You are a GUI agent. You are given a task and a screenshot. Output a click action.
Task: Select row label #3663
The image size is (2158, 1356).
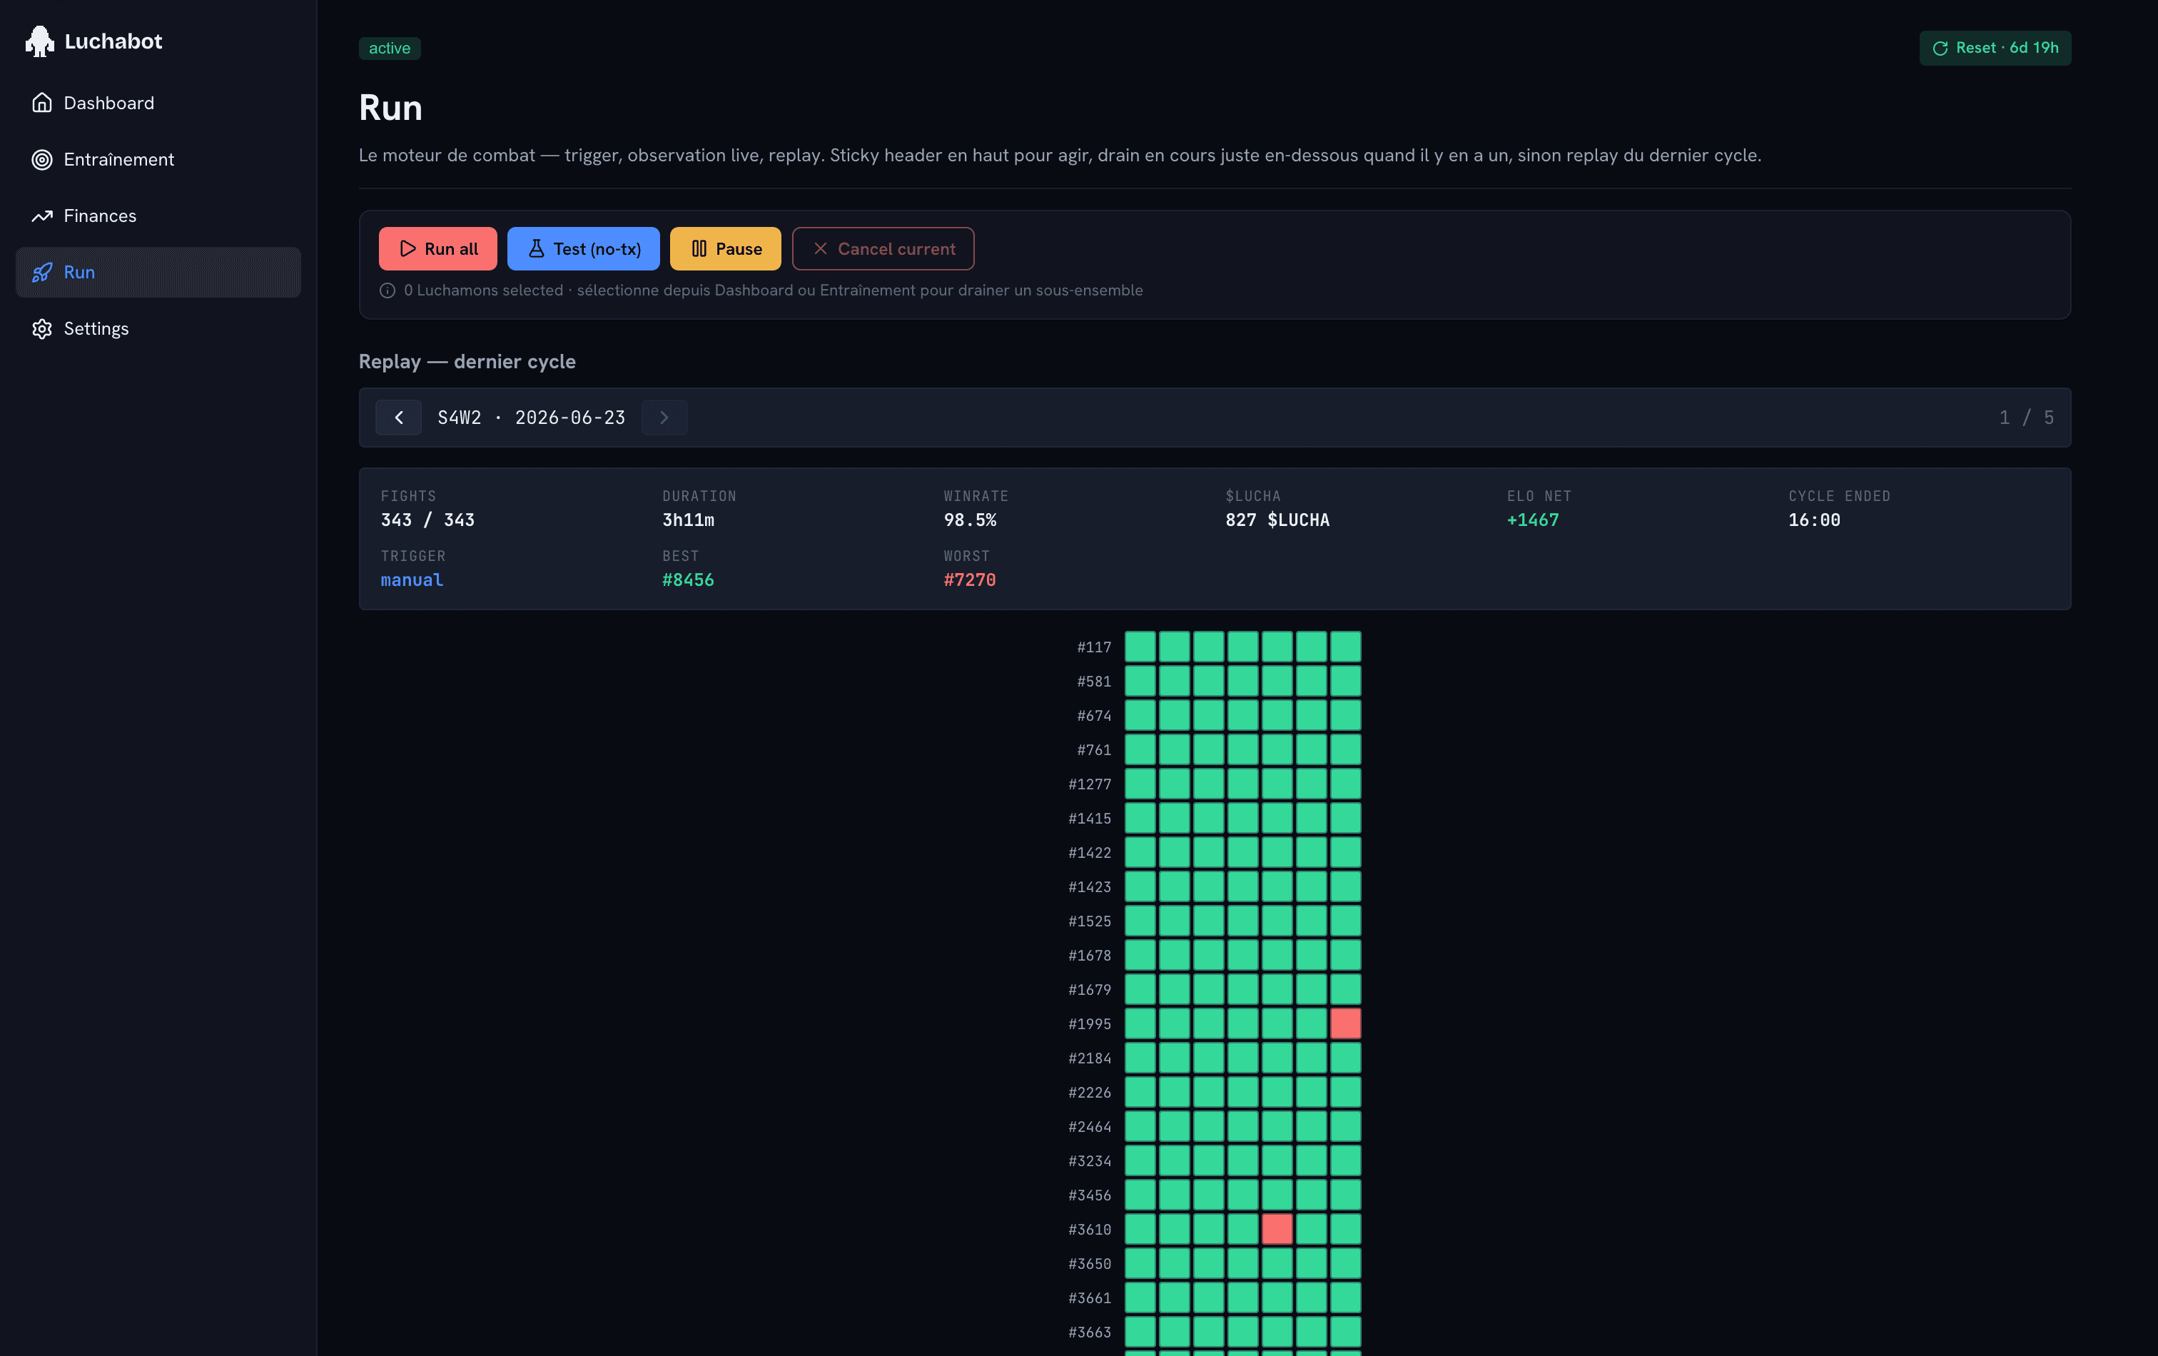pos(1090,1332)
